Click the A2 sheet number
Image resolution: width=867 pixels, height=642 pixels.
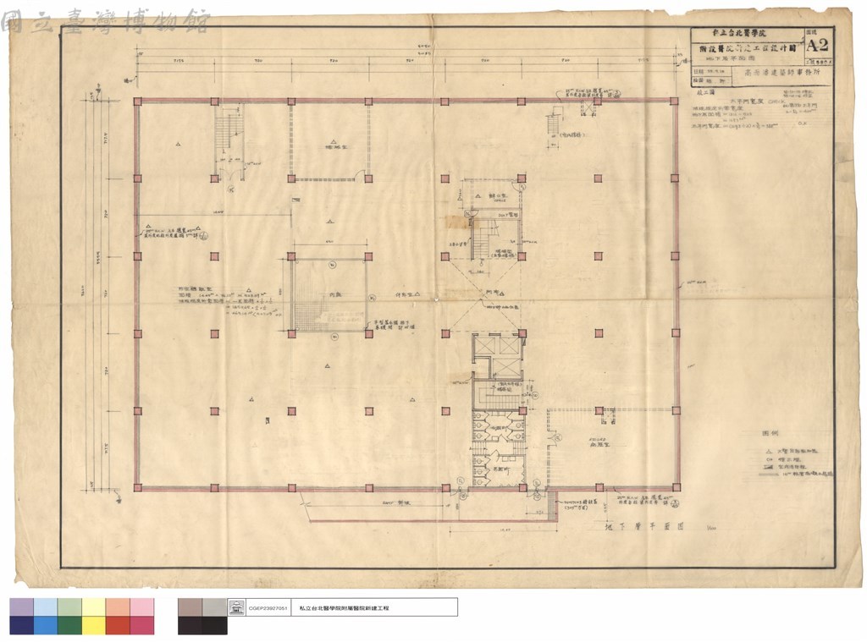point(818,45)
